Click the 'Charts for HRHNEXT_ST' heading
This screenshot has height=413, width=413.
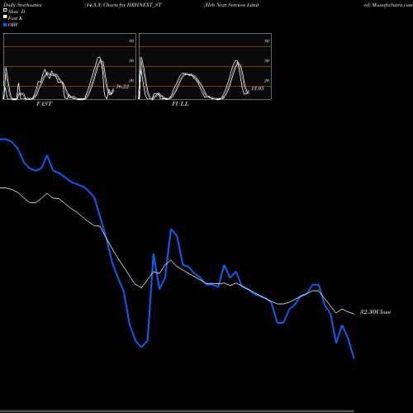pyautogui.click(x=132, y=5)
